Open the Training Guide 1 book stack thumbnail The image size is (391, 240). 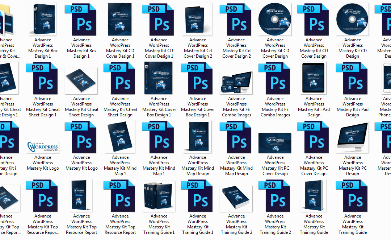pos(159,196)
